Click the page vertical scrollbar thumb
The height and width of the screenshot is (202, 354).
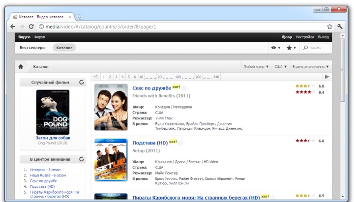[343, 70]
